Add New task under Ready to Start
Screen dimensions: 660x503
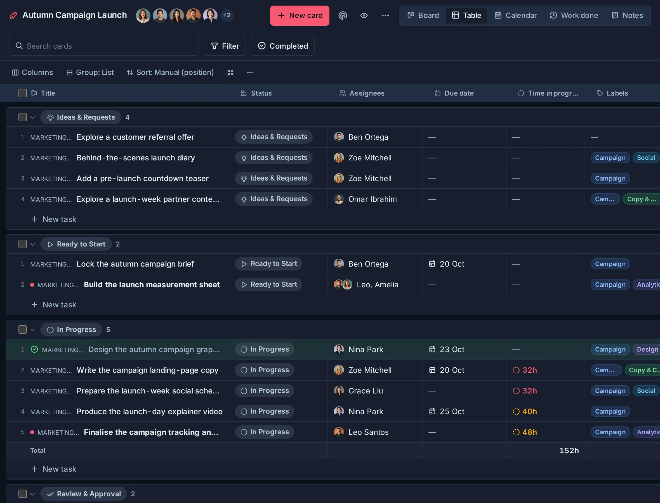click(x=54, y=305)
